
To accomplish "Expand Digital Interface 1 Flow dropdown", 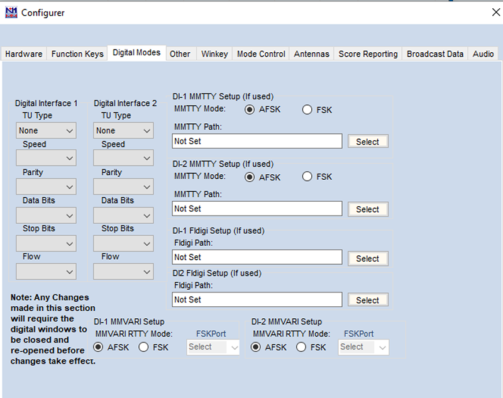I will pos(46,272).
